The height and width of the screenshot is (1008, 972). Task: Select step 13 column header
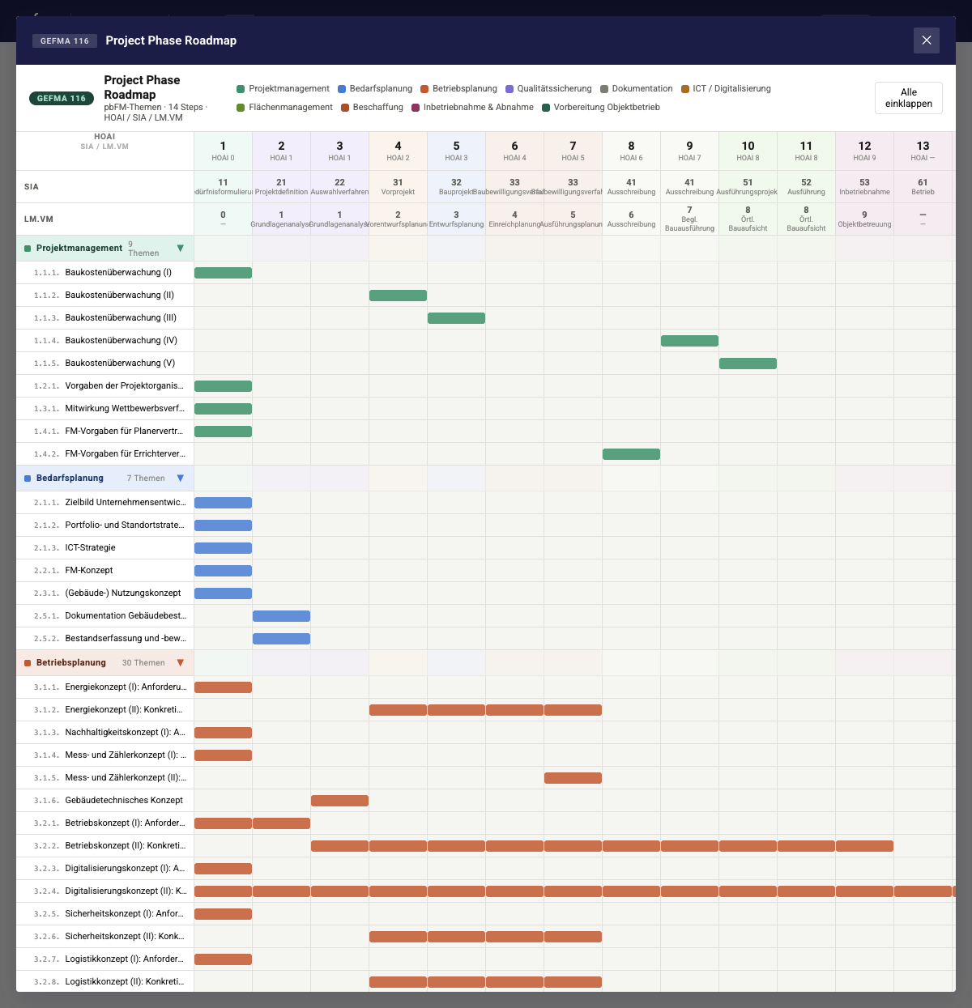(x=923, y=151)
